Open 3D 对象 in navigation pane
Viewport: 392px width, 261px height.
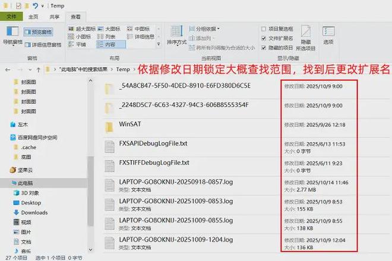[27, 193]
